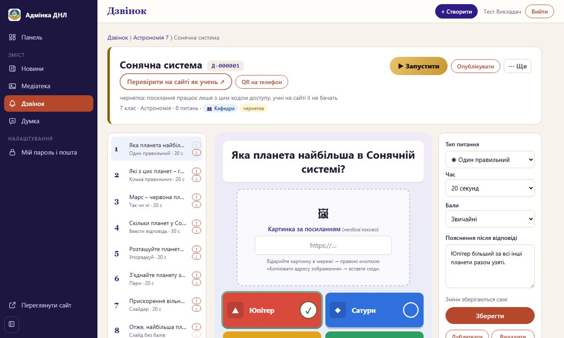The width and height of the screenshot is (564, 338).
Task: Move question 8 up with arrow
Action: 196,327
